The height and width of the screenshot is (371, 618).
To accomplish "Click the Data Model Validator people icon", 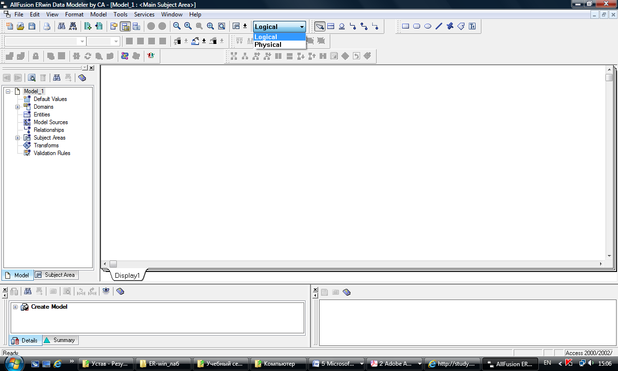I will 152,56.
